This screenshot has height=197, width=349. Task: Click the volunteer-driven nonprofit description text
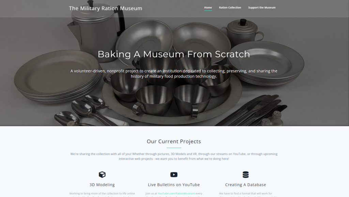pos(174,74)
